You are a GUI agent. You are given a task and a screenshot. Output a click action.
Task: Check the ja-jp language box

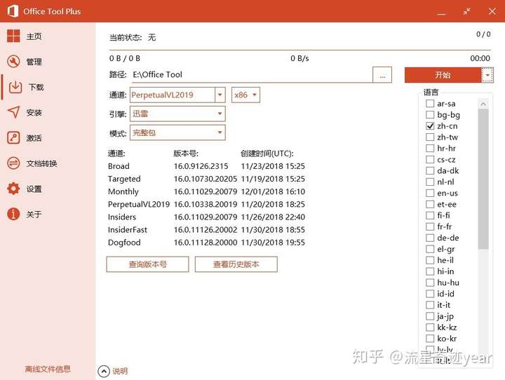430,316
